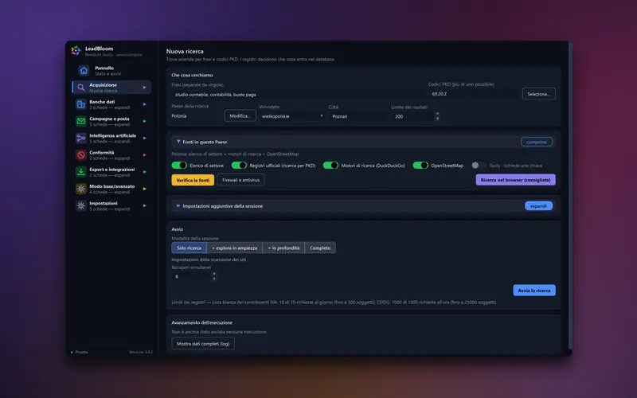Click the Limite dei risultati field

(412, 116)
